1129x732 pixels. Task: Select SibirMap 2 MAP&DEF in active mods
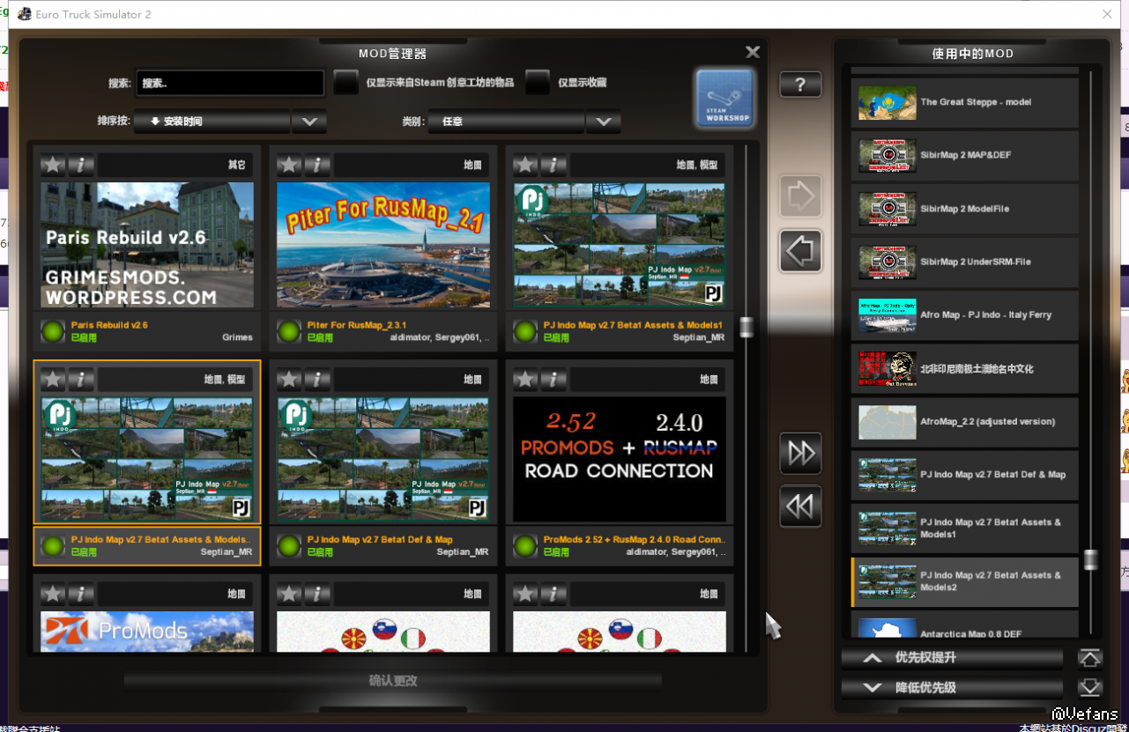tap(964, 156)
